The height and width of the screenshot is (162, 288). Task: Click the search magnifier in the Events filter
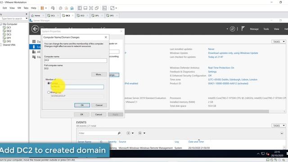click(x=119, y=133)
